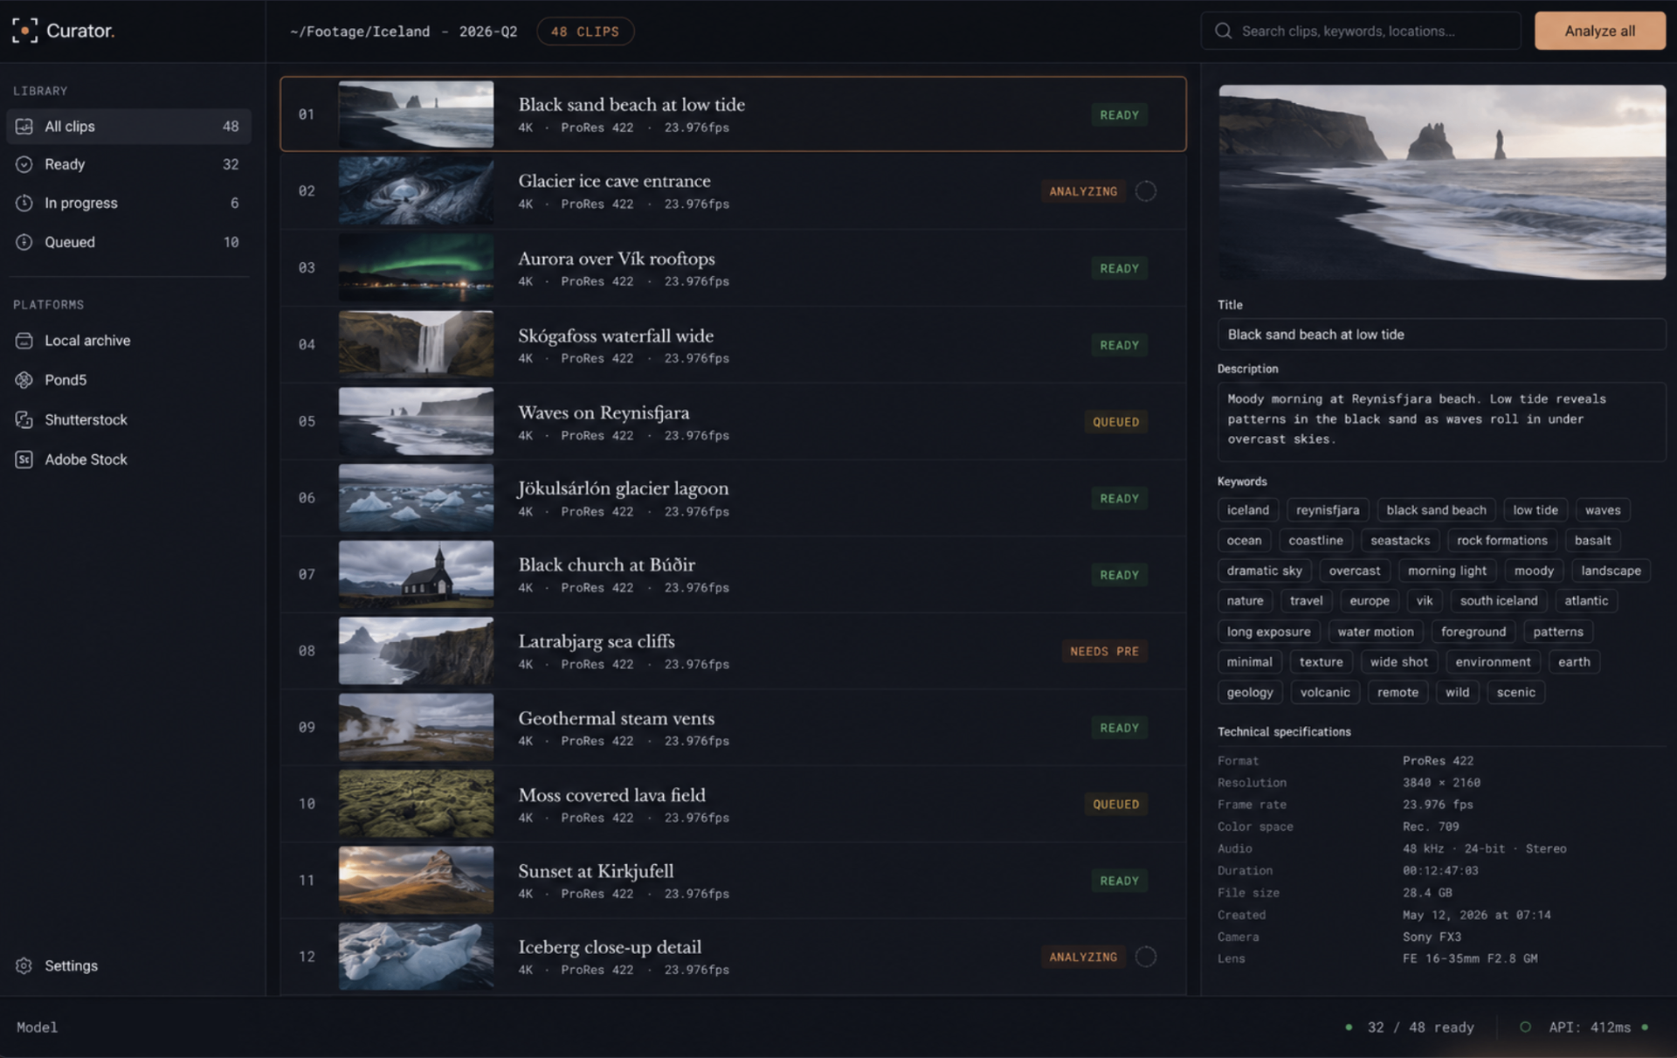Viewport: 1677px width, 1058px height.
Task: Click the Shutterstock platform icon
Action: coord(24,420)
